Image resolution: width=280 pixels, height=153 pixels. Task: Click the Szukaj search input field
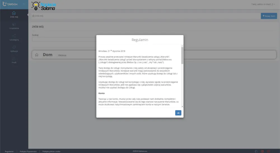pos(64,39)
